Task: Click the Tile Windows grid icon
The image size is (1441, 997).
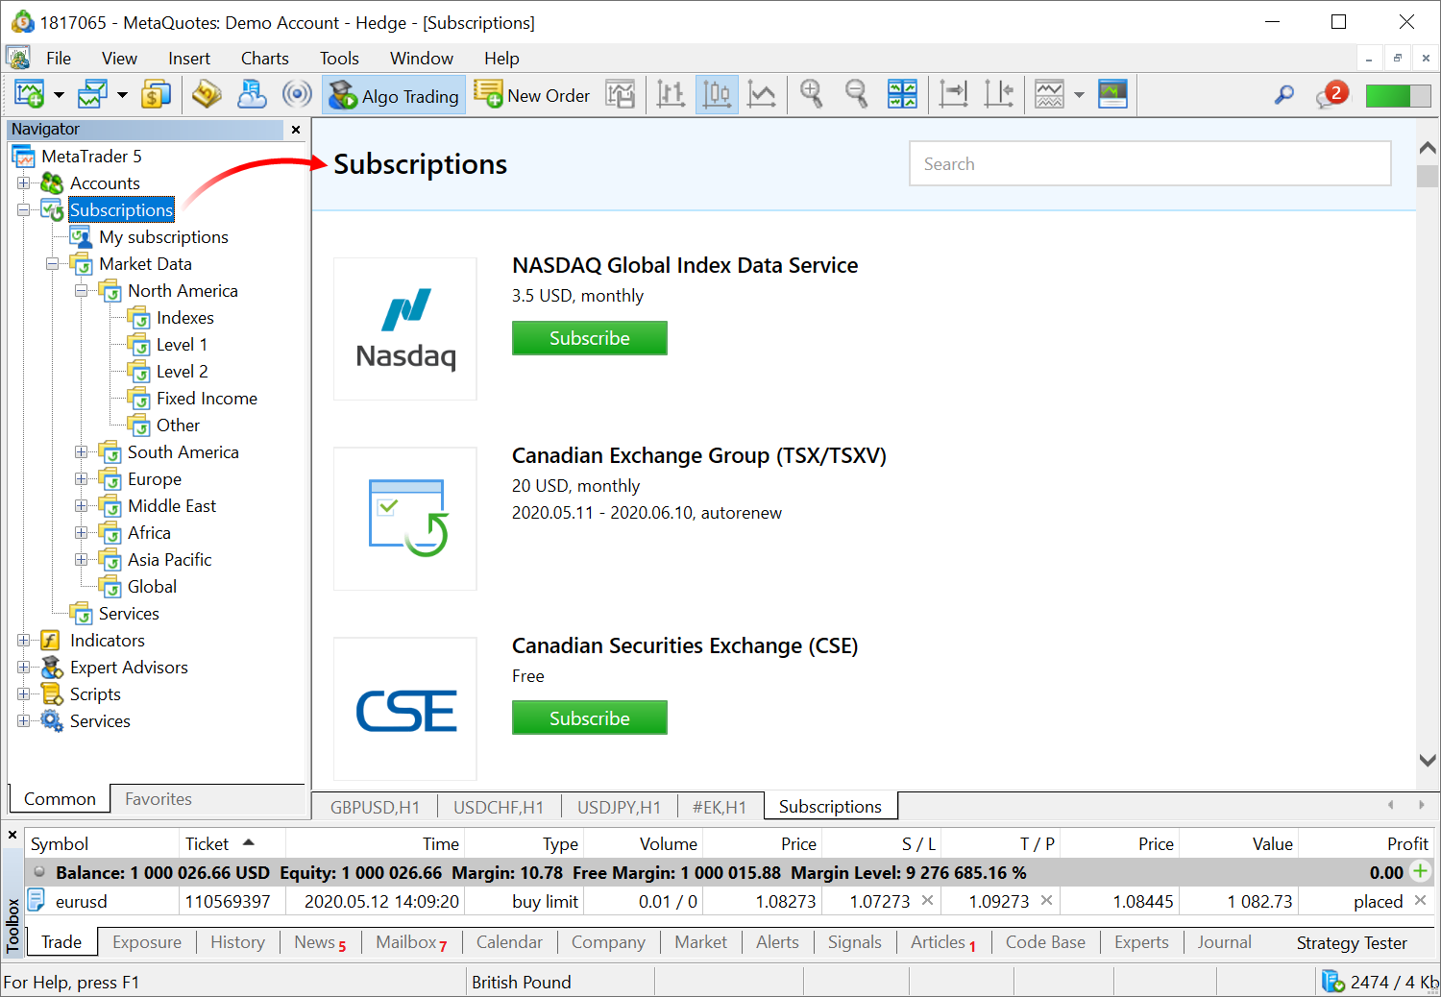Action: tap(902, 95)
